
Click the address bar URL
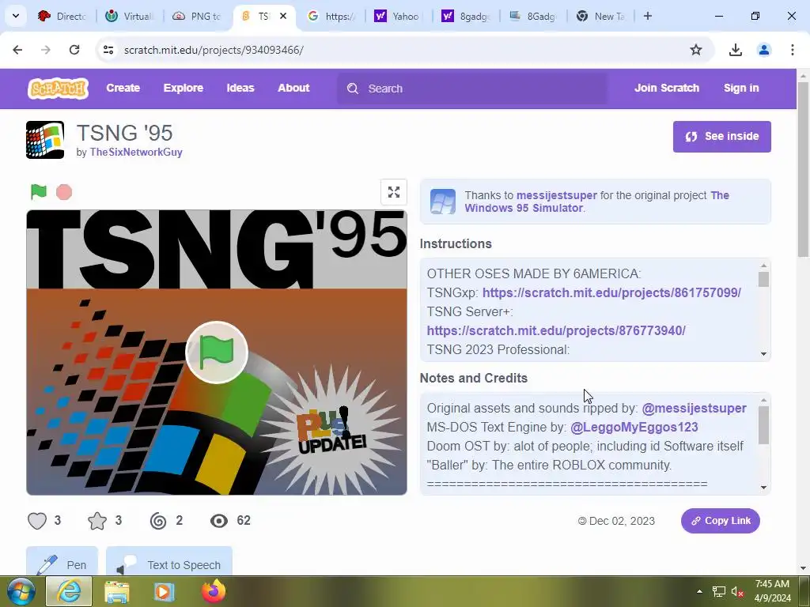click(214, 50)
